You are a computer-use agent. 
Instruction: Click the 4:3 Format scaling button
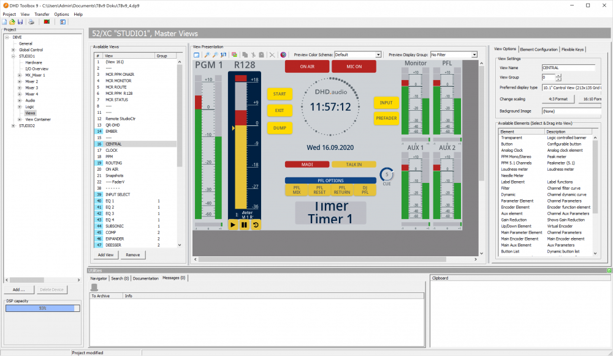[557, 98]
